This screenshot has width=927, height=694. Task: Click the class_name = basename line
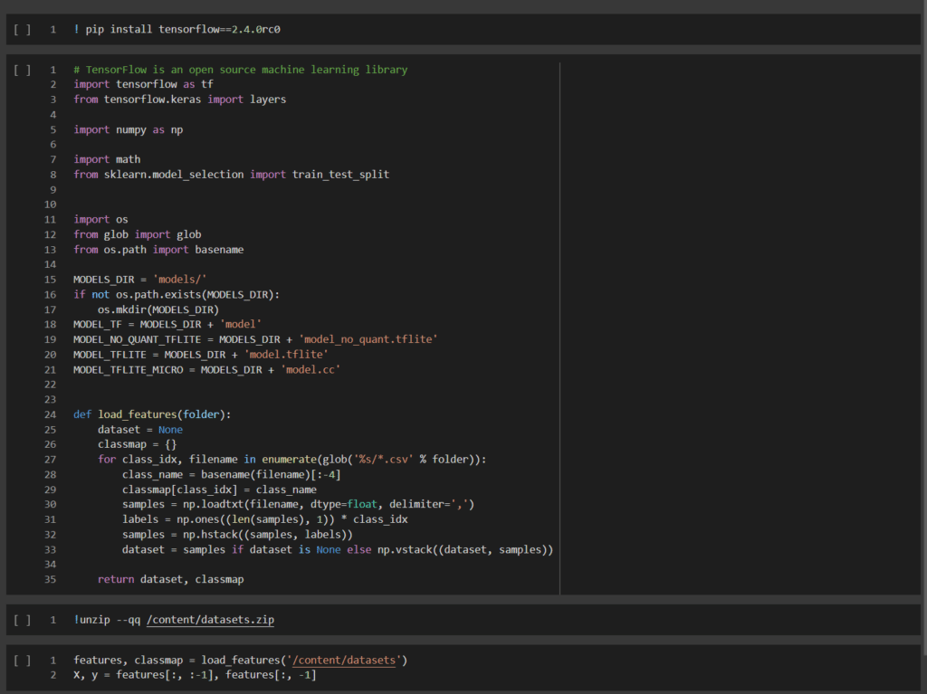(x=231, y=475)
